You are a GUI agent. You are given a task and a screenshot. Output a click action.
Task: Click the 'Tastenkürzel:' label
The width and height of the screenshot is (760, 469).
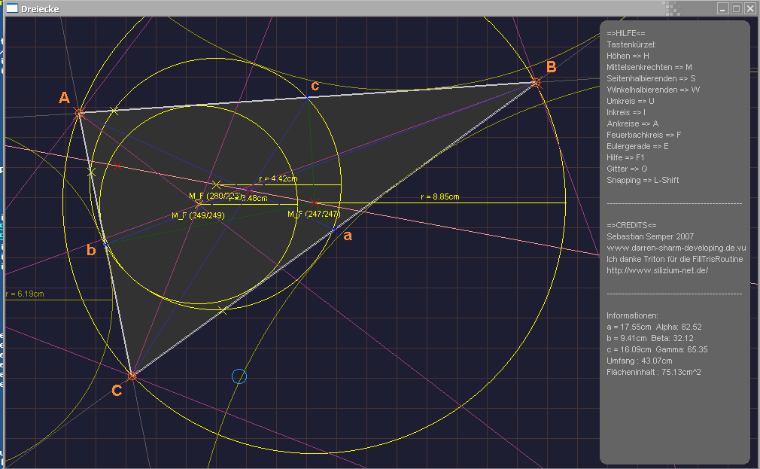click(x=631, y=44)
